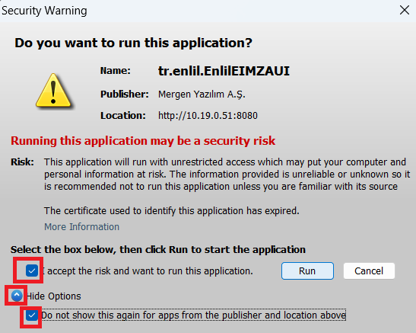Open the More Information link
416x333 pixels.
coord(81,226)
